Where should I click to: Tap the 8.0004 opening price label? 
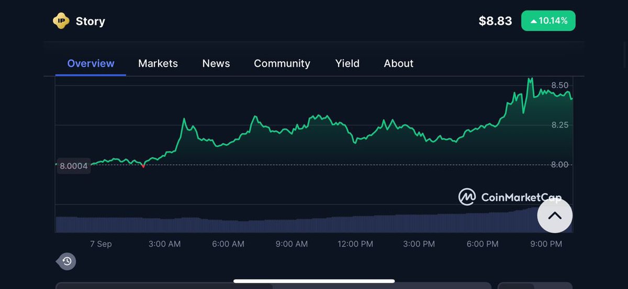click(x=74, y=166)
